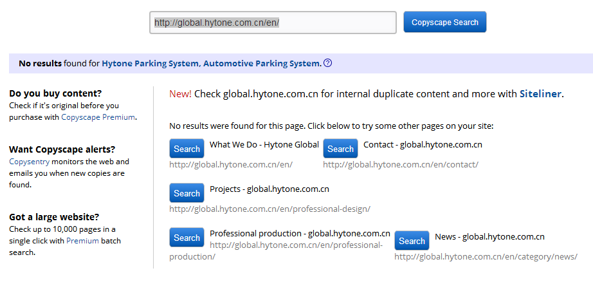Focus the URL search input field
The image size is (593, 284).
tap(273, 23)
